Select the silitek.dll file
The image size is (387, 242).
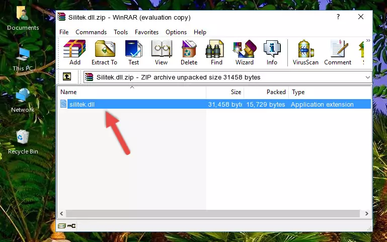(82, 104)
